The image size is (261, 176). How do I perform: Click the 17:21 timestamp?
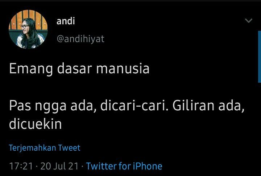tap(21, 166)
